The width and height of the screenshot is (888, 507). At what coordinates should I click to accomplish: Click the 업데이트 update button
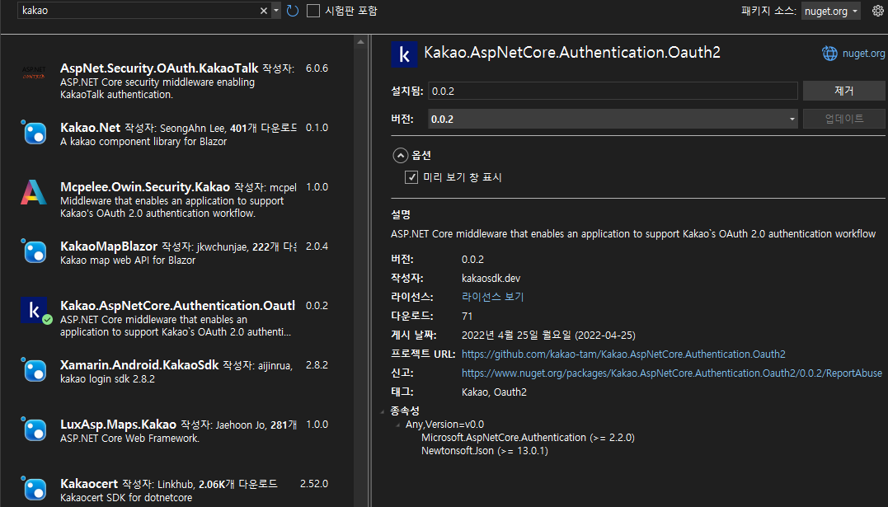pos(843,119)
